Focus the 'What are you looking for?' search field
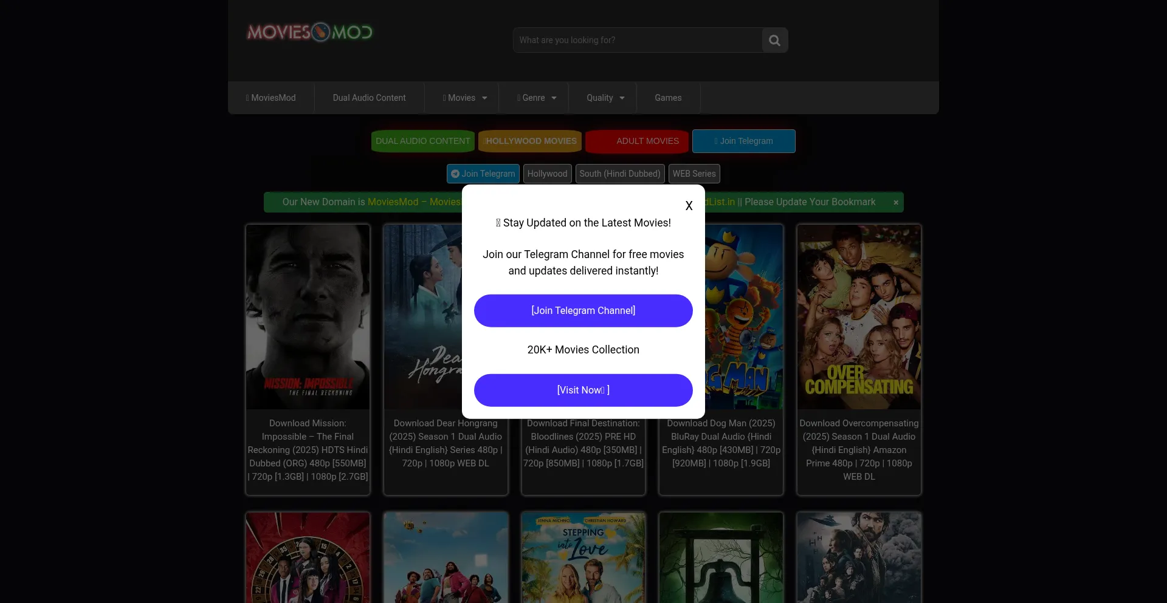Screen dimensions: 1167x603 point(638,40)
